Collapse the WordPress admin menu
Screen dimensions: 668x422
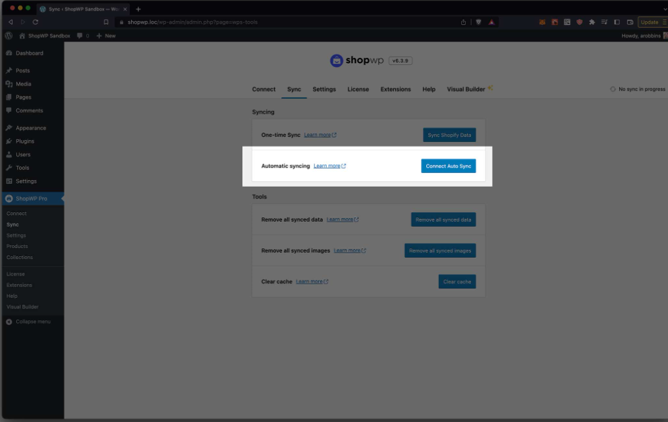tap(28, 321)
